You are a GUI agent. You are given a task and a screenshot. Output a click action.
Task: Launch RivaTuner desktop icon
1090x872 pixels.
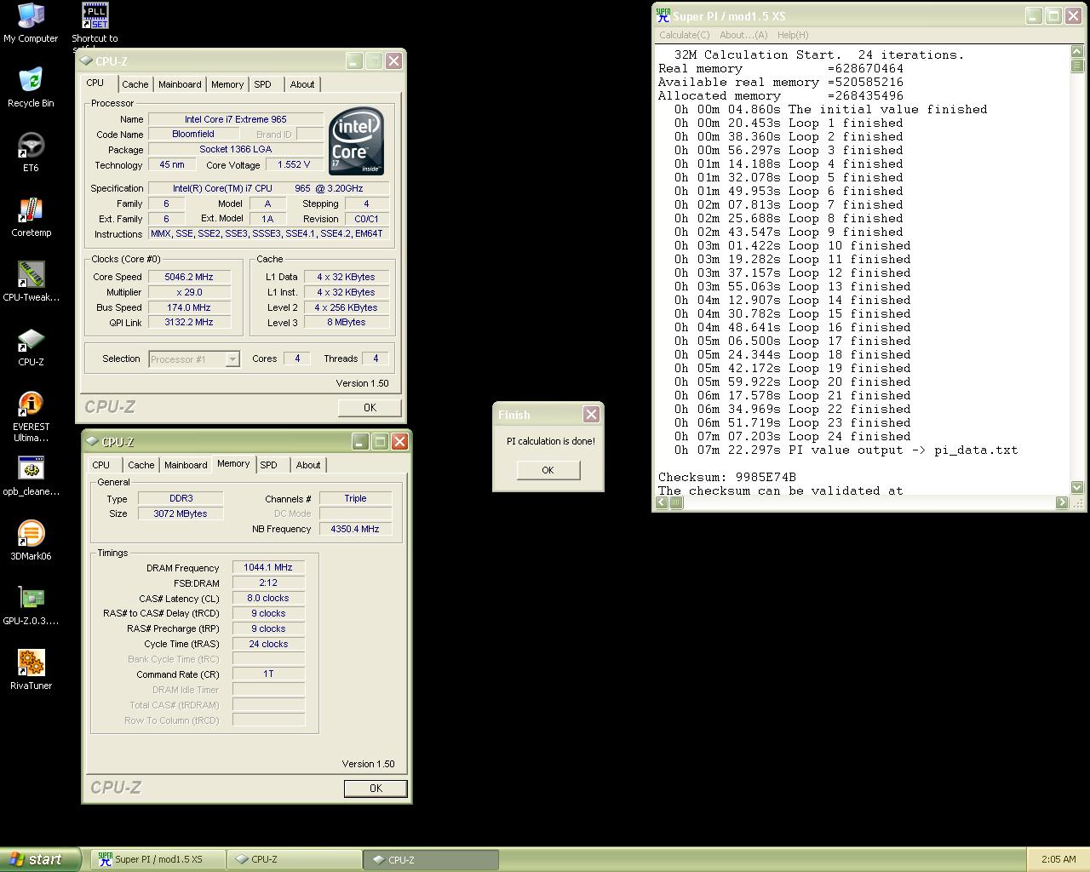coord(31,670)
